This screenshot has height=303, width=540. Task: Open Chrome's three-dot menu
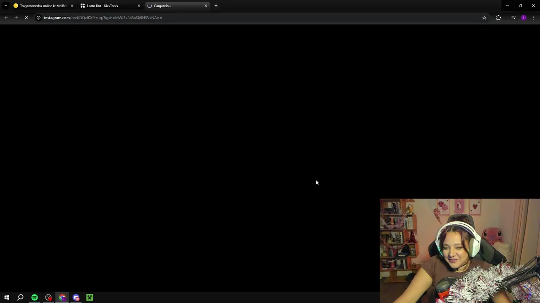tap(534, 18)
